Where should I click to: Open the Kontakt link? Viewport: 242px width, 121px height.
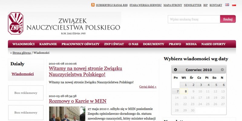coord(216,5)
